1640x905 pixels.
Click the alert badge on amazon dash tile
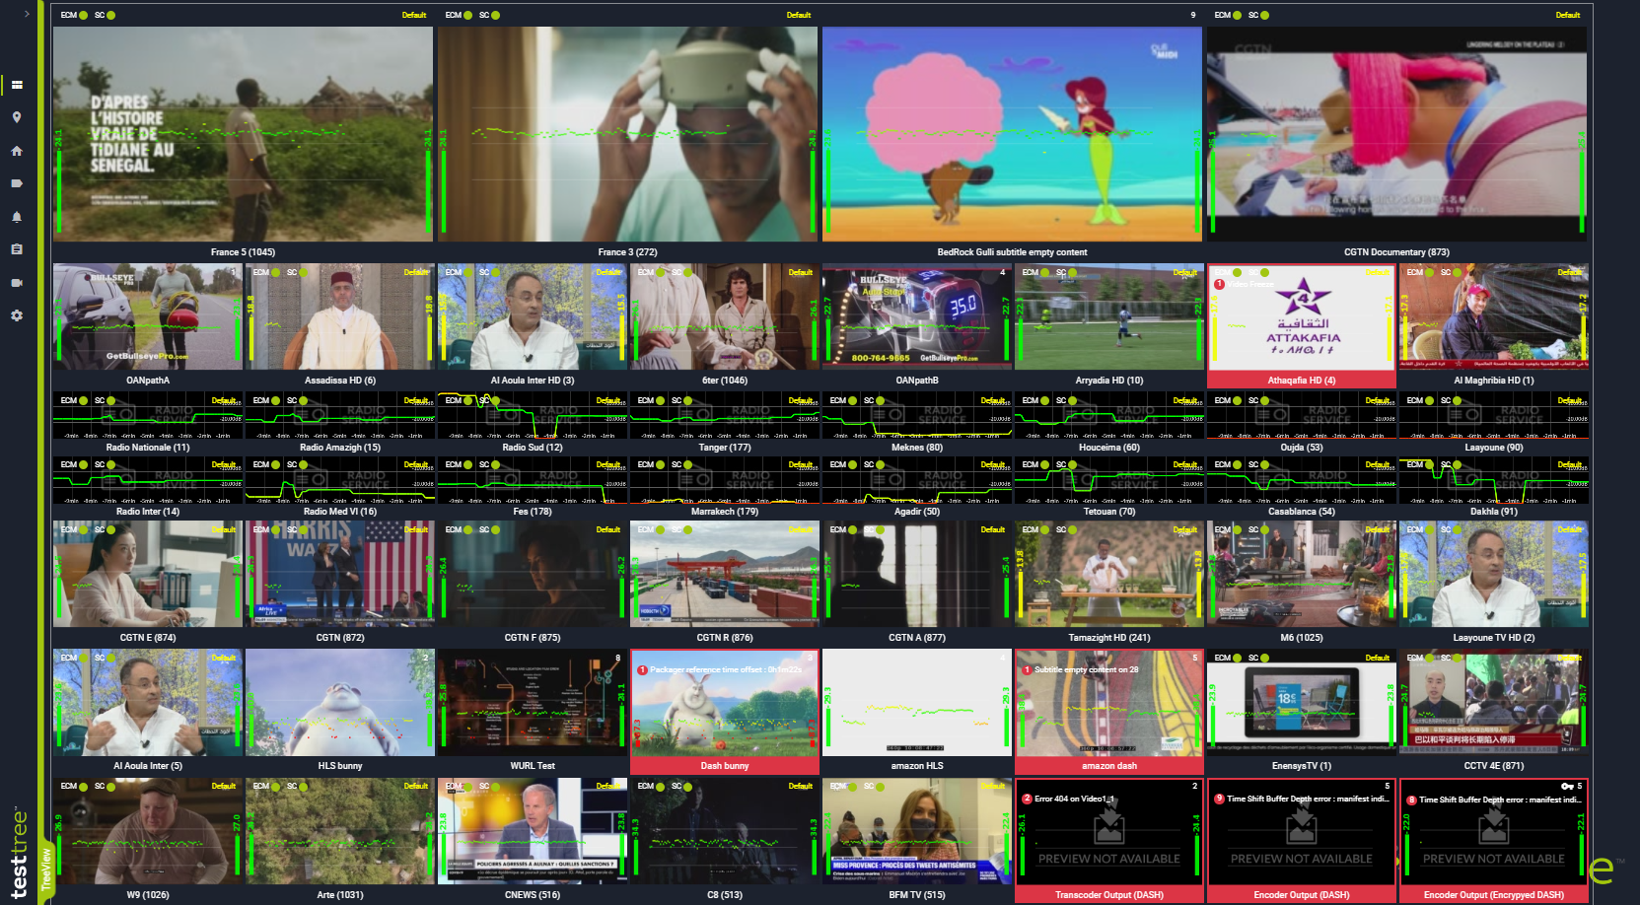tap(1027, 670)
